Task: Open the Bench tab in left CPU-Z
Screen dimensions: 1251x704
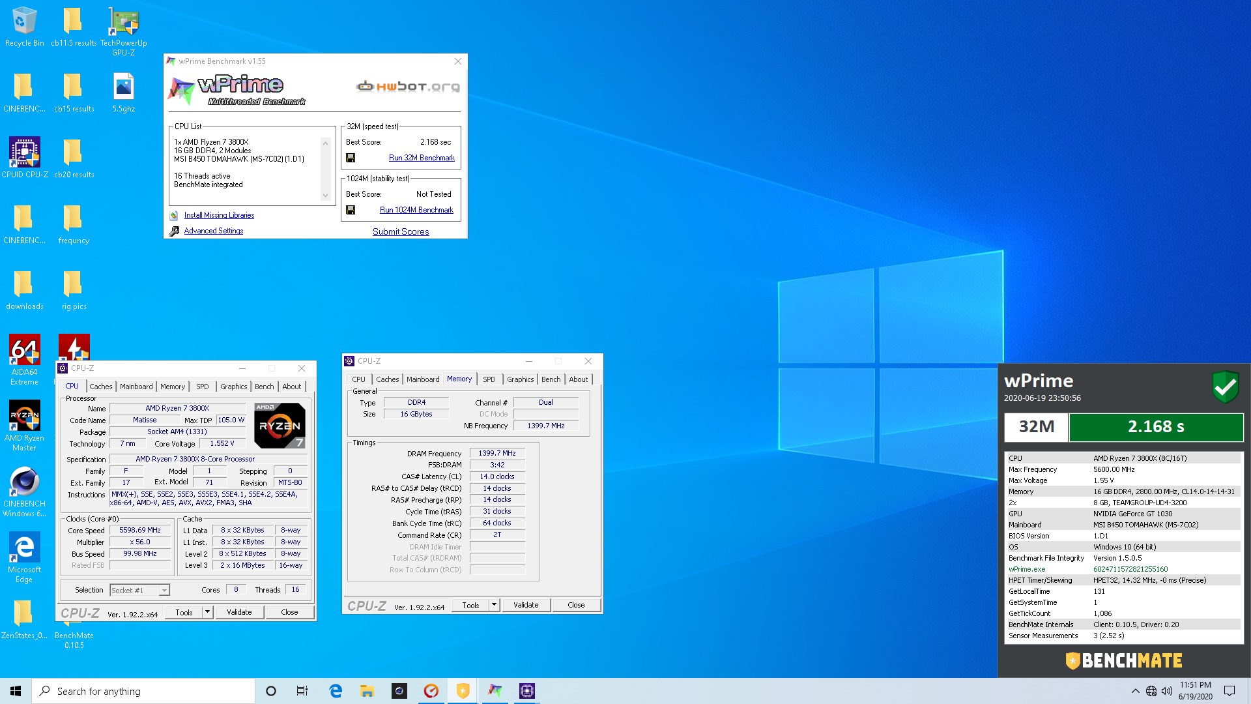Action: [x=264, y=387]
